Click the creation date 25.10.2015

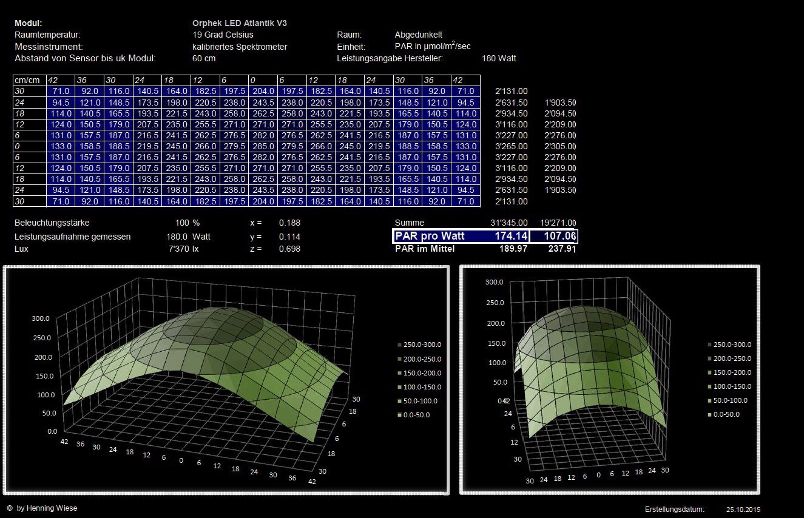tap(743, 510)
